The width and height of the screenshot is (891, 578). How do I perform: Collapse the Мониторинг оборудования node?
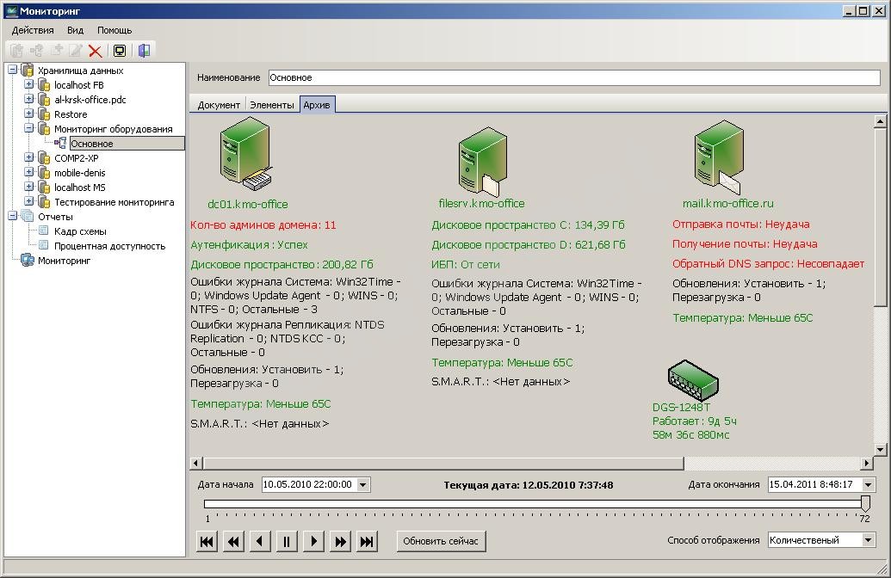pyautogui.click(x=29, y=129)
